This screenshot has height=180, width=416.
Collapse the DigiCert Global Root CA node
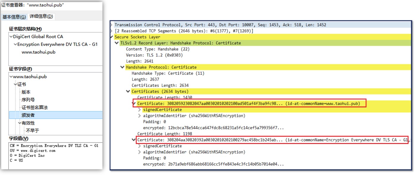11,37
